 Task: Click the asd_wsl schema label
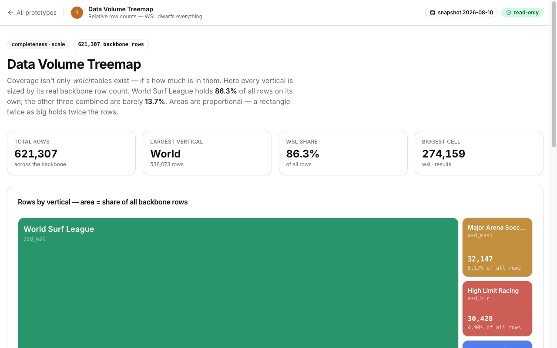pos(34,239)
